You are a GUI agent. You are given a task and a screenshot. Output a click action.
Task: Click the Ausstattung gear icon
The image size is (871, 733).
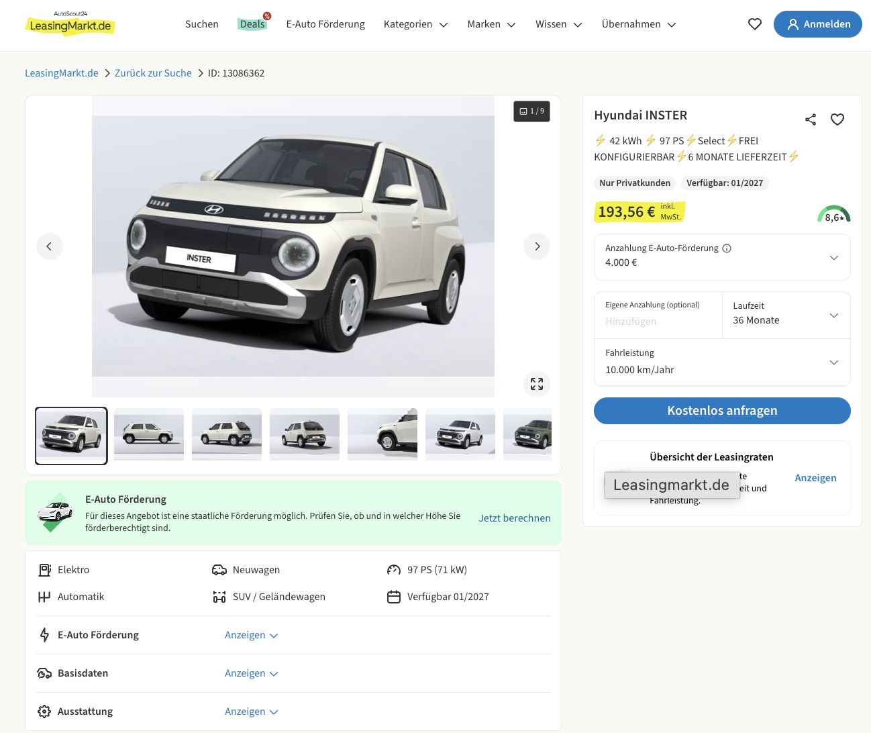coord(44,712)
